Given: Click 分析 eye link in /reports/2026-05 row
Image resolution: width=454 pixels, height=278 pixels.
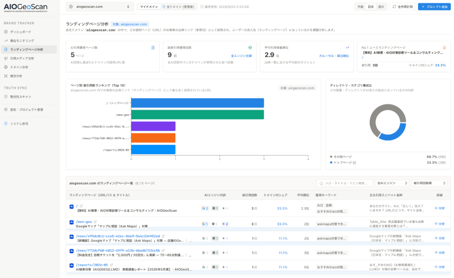Looking at the screenshot, I should pos(439,267).
